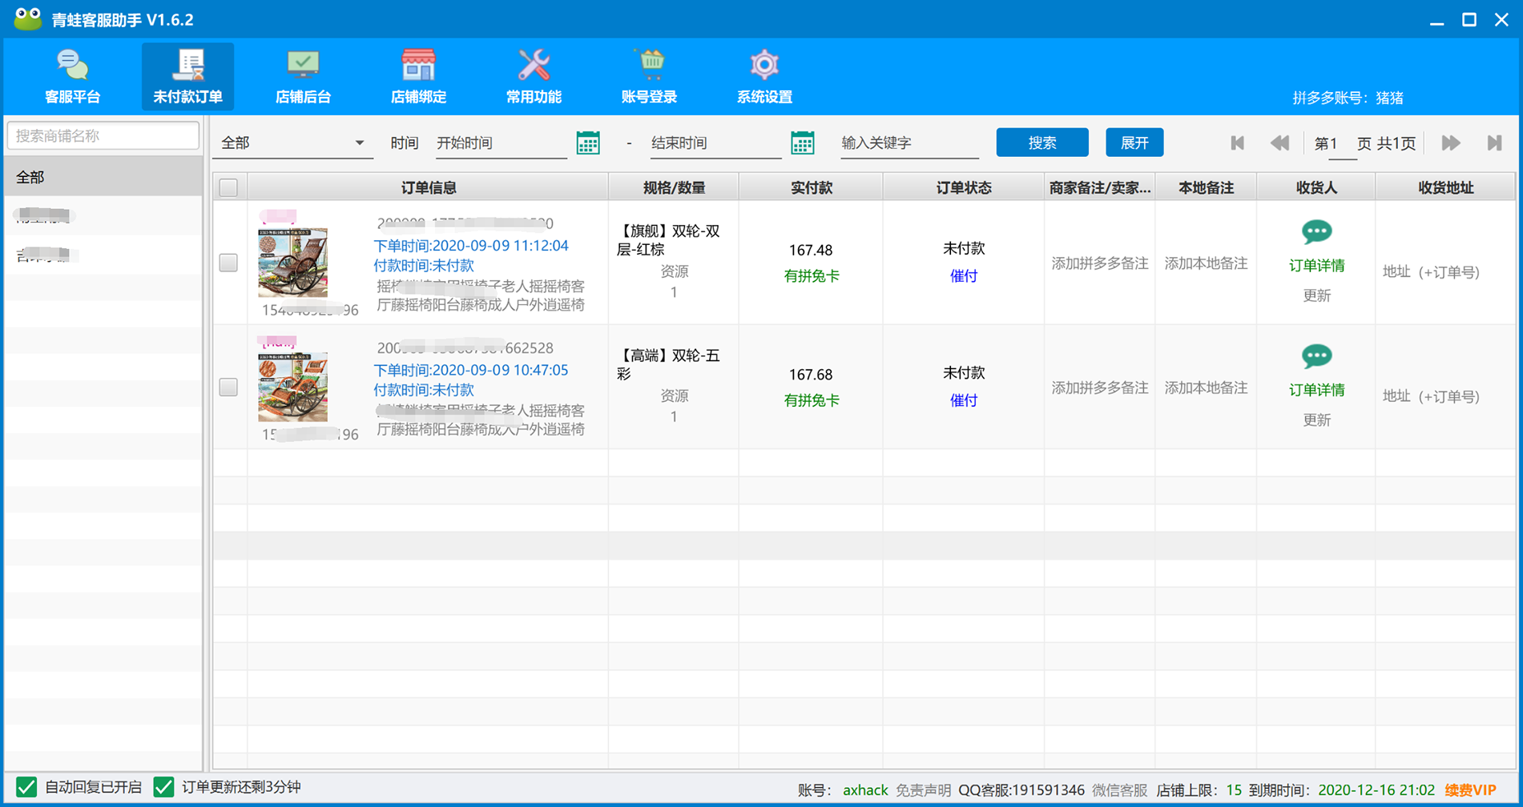1523x807 pixels.
Task: Switch to the 未付款订单 tab
Action: click(x=187, y=77)
